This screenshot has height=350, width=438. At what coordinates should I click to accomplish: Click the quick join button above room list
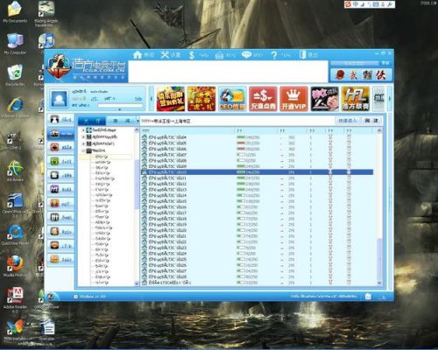pos(348,121)
